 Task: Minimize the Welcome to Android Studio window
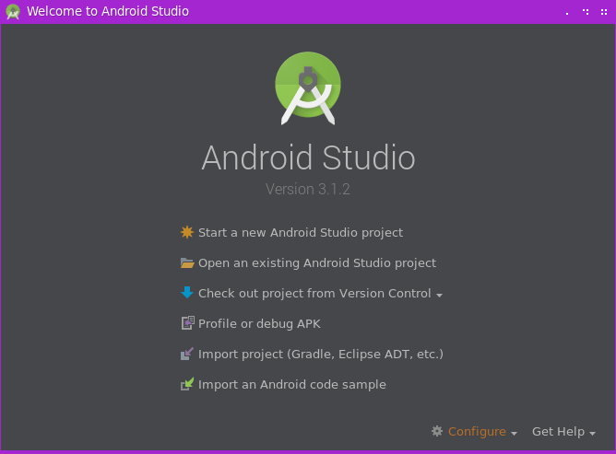click(x=567, y=13)
